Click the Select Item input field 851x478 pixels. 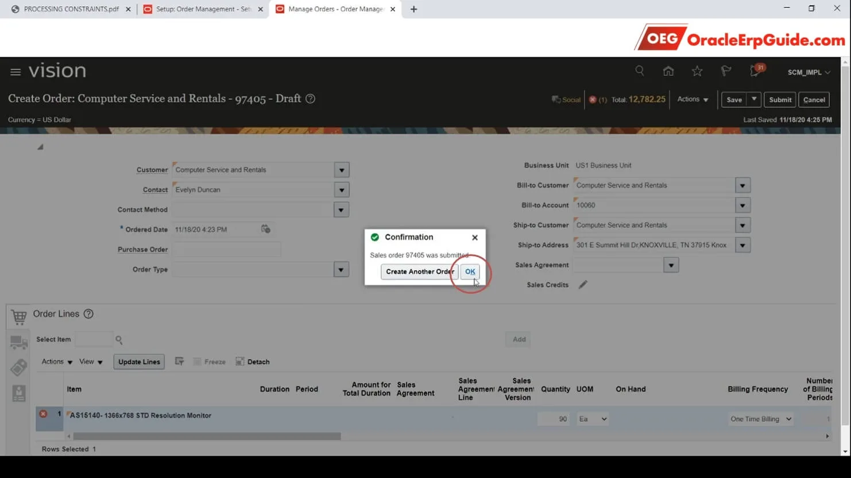94,339
